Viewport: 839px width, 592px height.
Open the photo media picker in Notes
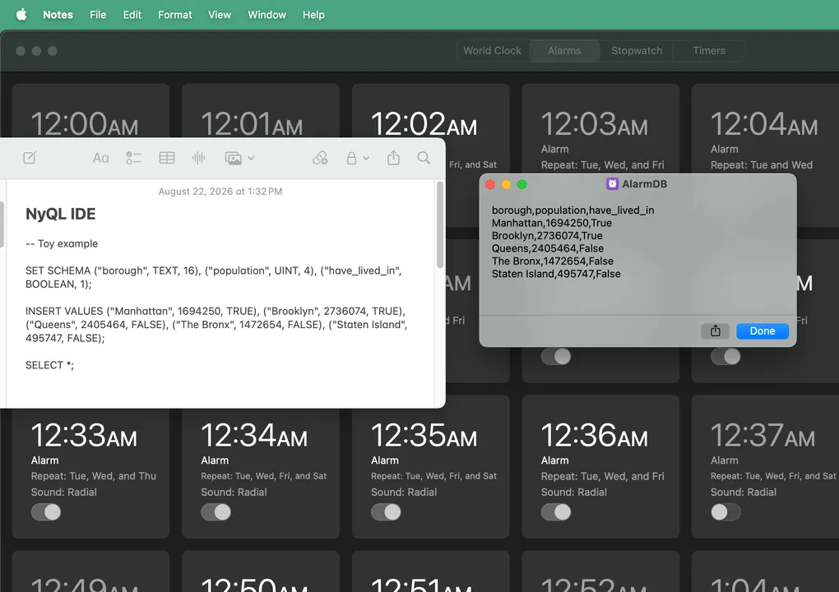pos(234,158)
